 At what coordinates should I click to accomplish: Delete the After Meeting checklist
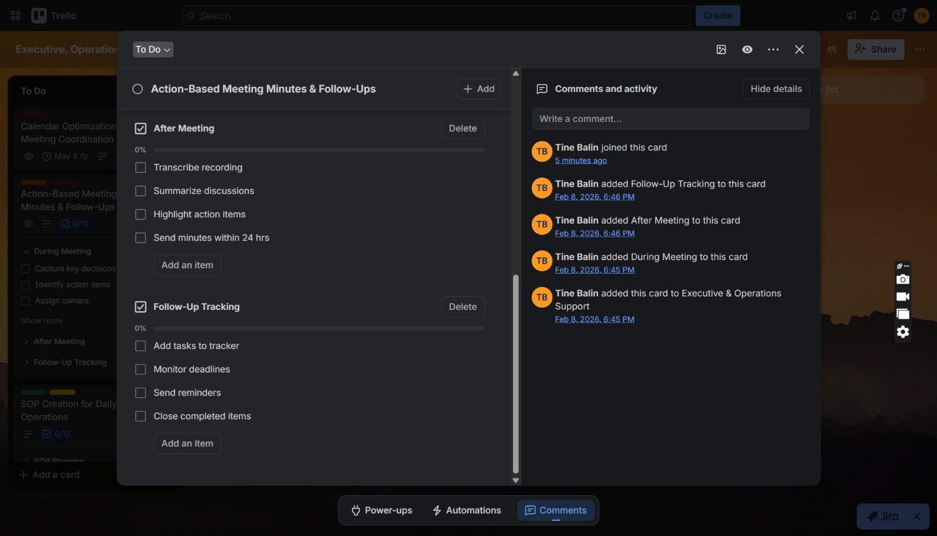463,128
